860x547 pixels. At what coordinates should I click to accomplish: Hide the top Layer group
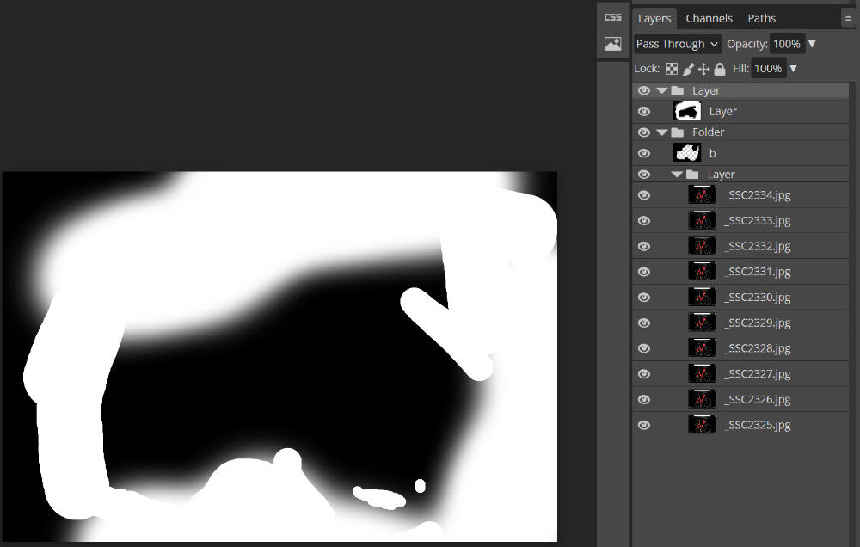644,90
